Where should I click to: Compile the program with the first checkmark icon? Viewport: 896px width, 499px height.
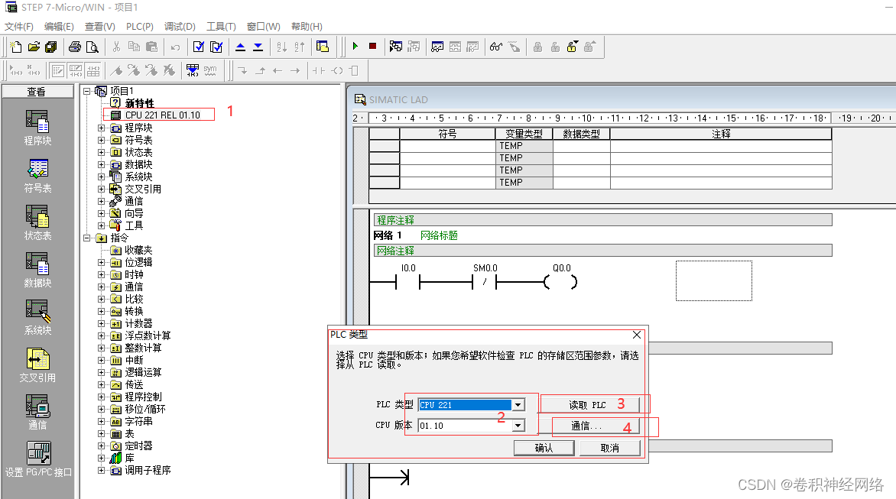tap(198, 47)
